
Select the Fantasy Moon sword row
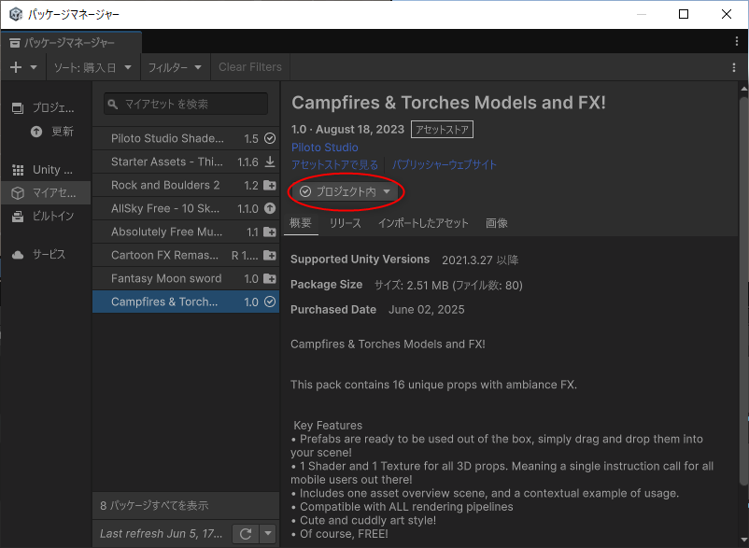point(186,279)
